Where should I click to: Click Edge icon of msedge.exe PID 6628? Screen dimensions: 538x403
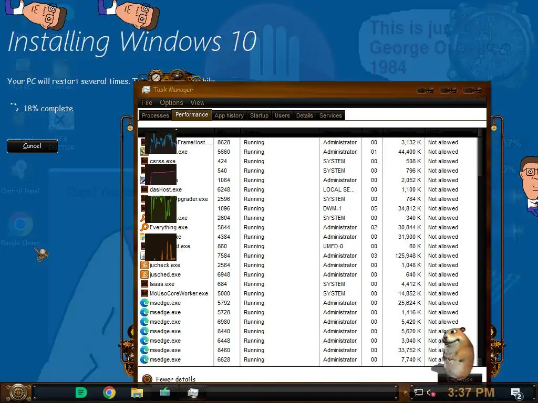pyautogui.click(x=144, y=359)
